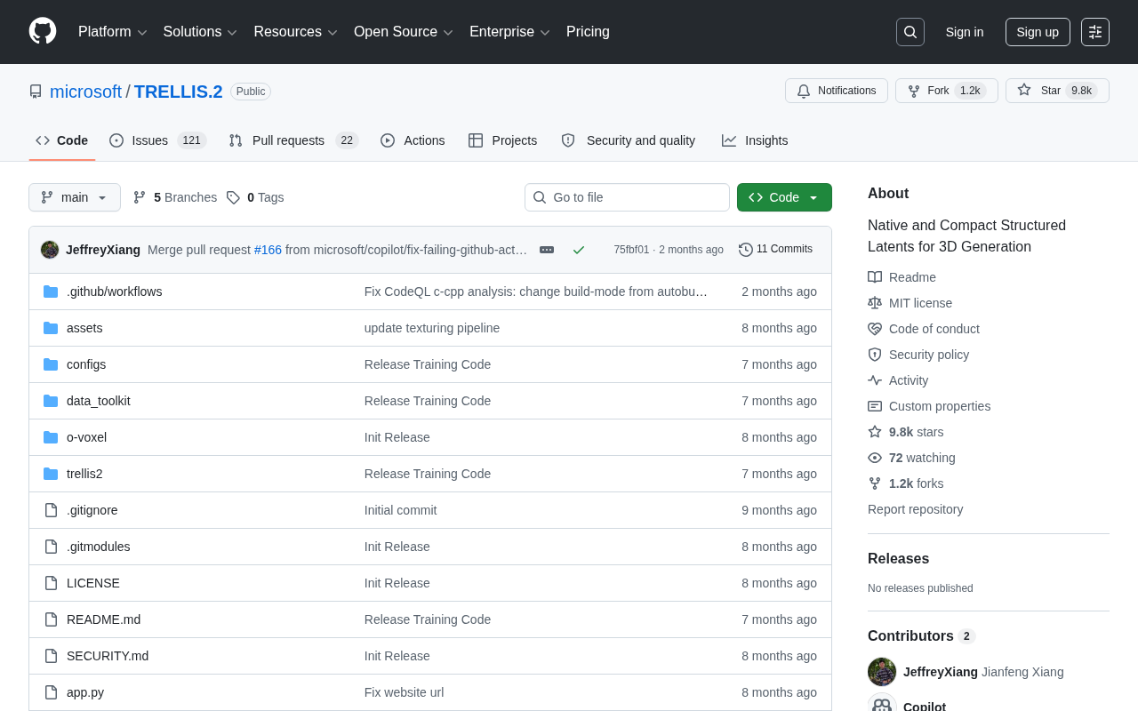The width and height of the screenshot is (1138, 711).
Task: Click Report repository link
Action: coord(915,509)
